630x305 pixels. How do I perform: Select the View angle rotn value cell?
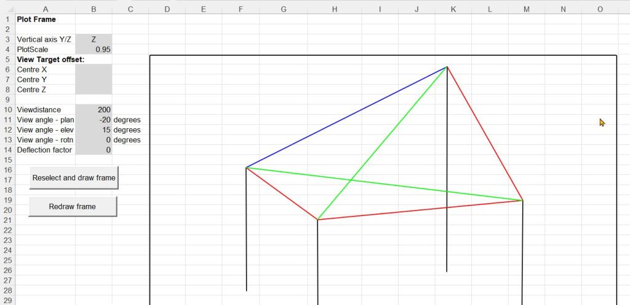click(94, 140)
